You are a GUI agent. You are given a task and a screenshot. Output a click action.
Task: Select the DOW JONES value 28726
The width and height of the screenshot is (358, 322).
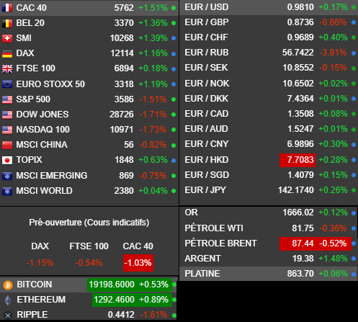tap(122, 115)
